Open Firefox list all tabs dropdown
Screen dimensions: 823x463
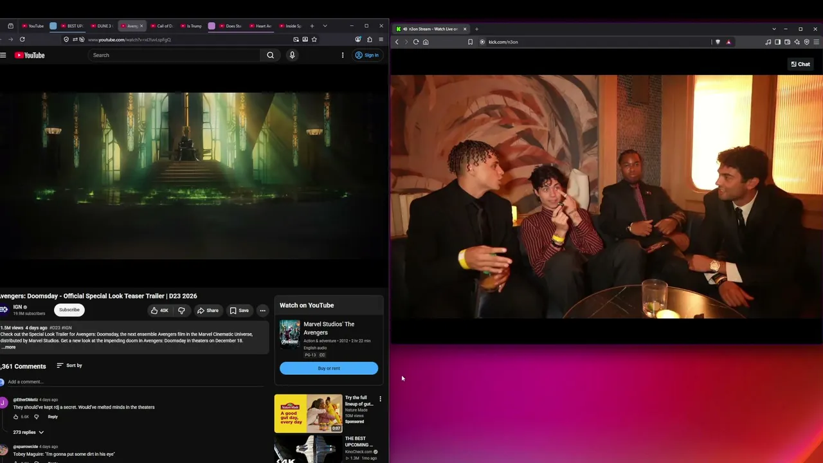(325, 26)
